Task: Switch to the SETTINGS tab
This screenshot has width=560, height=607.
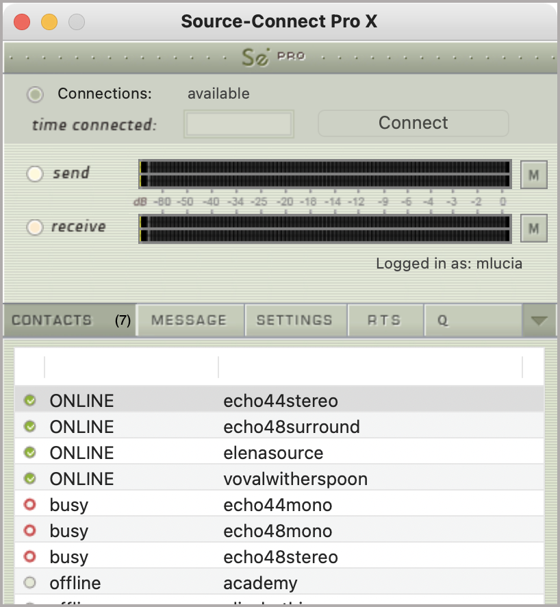Action: (x=294, y=321)
